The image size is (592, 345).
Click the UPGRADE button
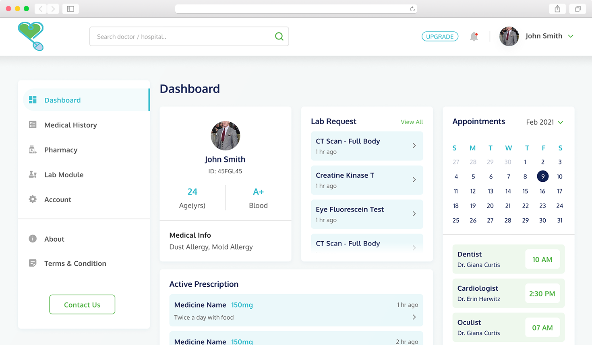[440, 37]
